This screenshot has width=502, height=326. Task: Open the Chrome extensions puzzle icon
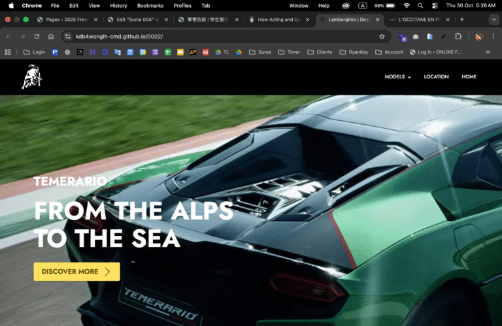point(458,37)
